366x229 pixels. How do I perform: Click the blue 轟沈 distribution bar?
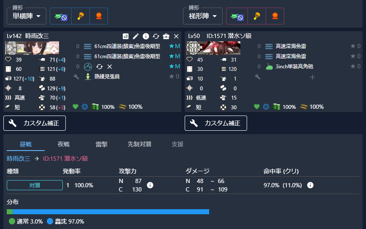tap(111, 212)
